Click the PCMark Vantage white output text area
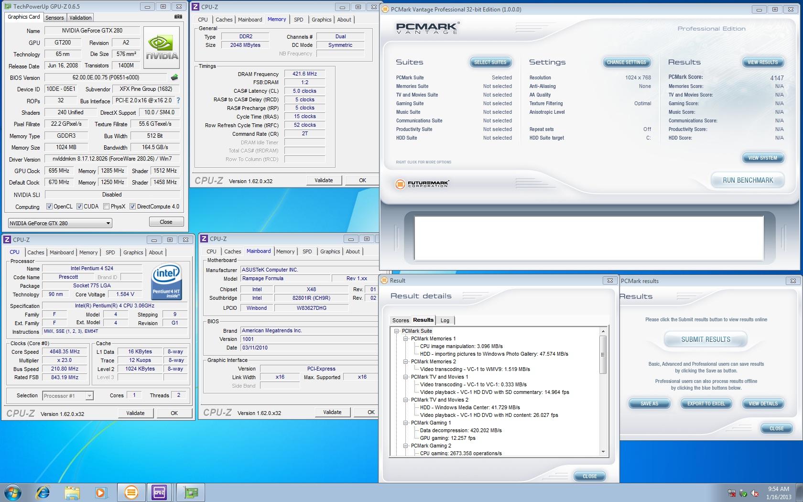 588,238
